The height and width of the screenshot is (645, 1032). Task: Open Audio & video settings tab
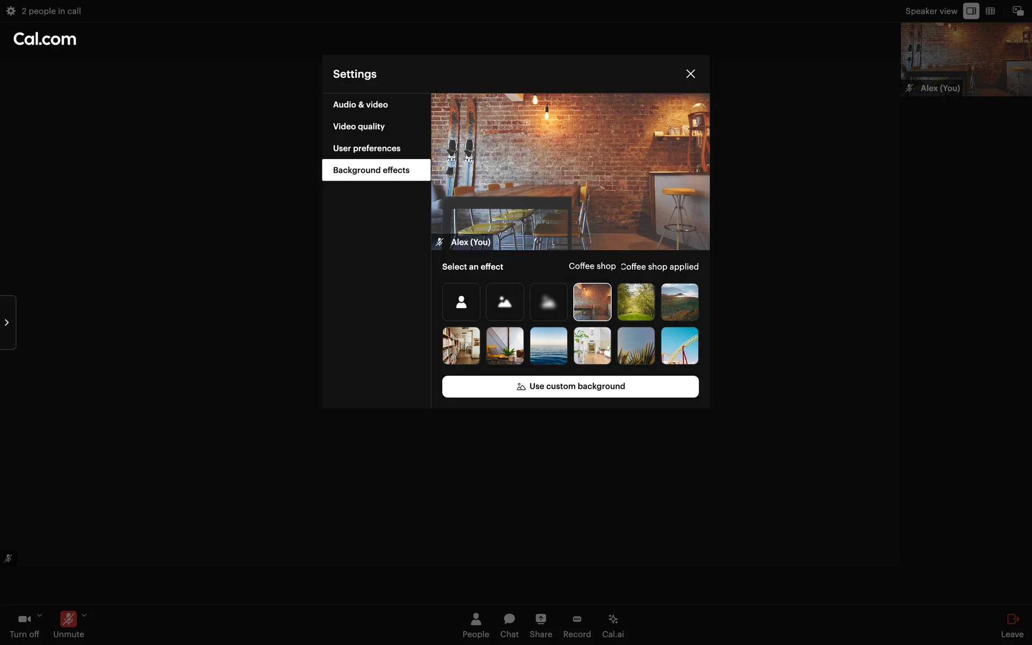pos(360,104)
